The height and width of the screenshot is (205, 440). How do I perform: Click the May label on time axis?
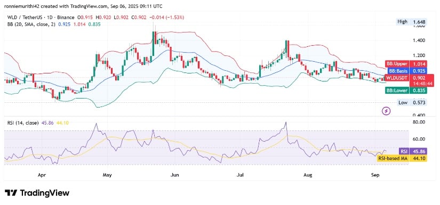coord(107,175)
